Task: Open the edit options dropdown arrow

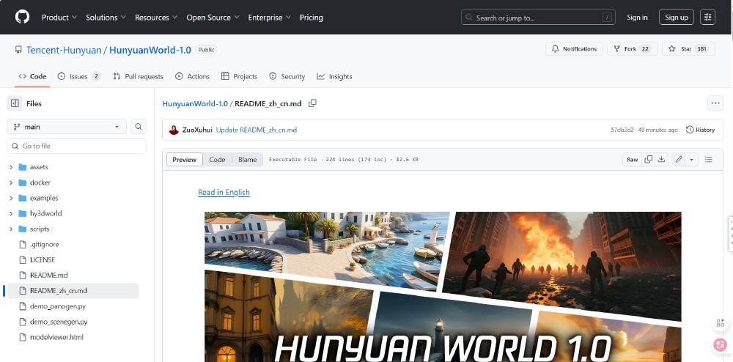Action: click(691, 159)
